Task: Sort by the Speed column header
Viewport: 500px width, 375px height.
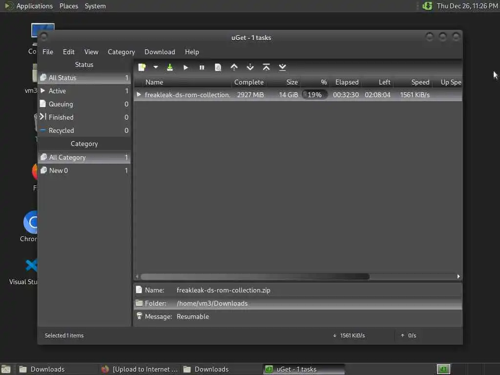Action: [x=413, y=82]
